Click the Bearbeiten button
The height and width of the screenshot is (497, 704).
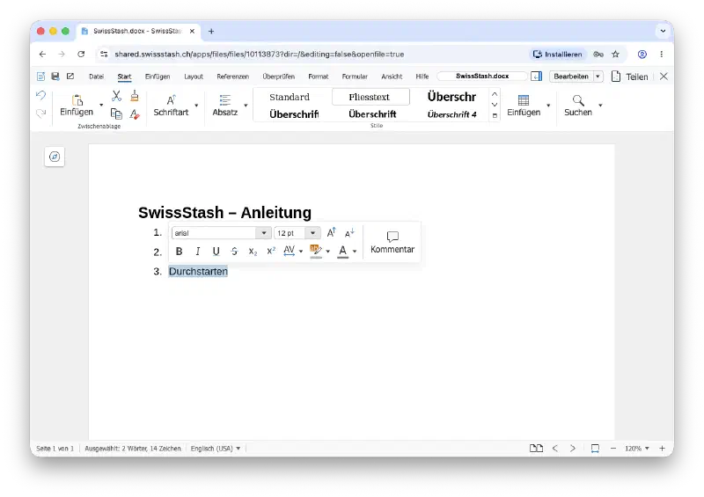[x=571, y=77]
